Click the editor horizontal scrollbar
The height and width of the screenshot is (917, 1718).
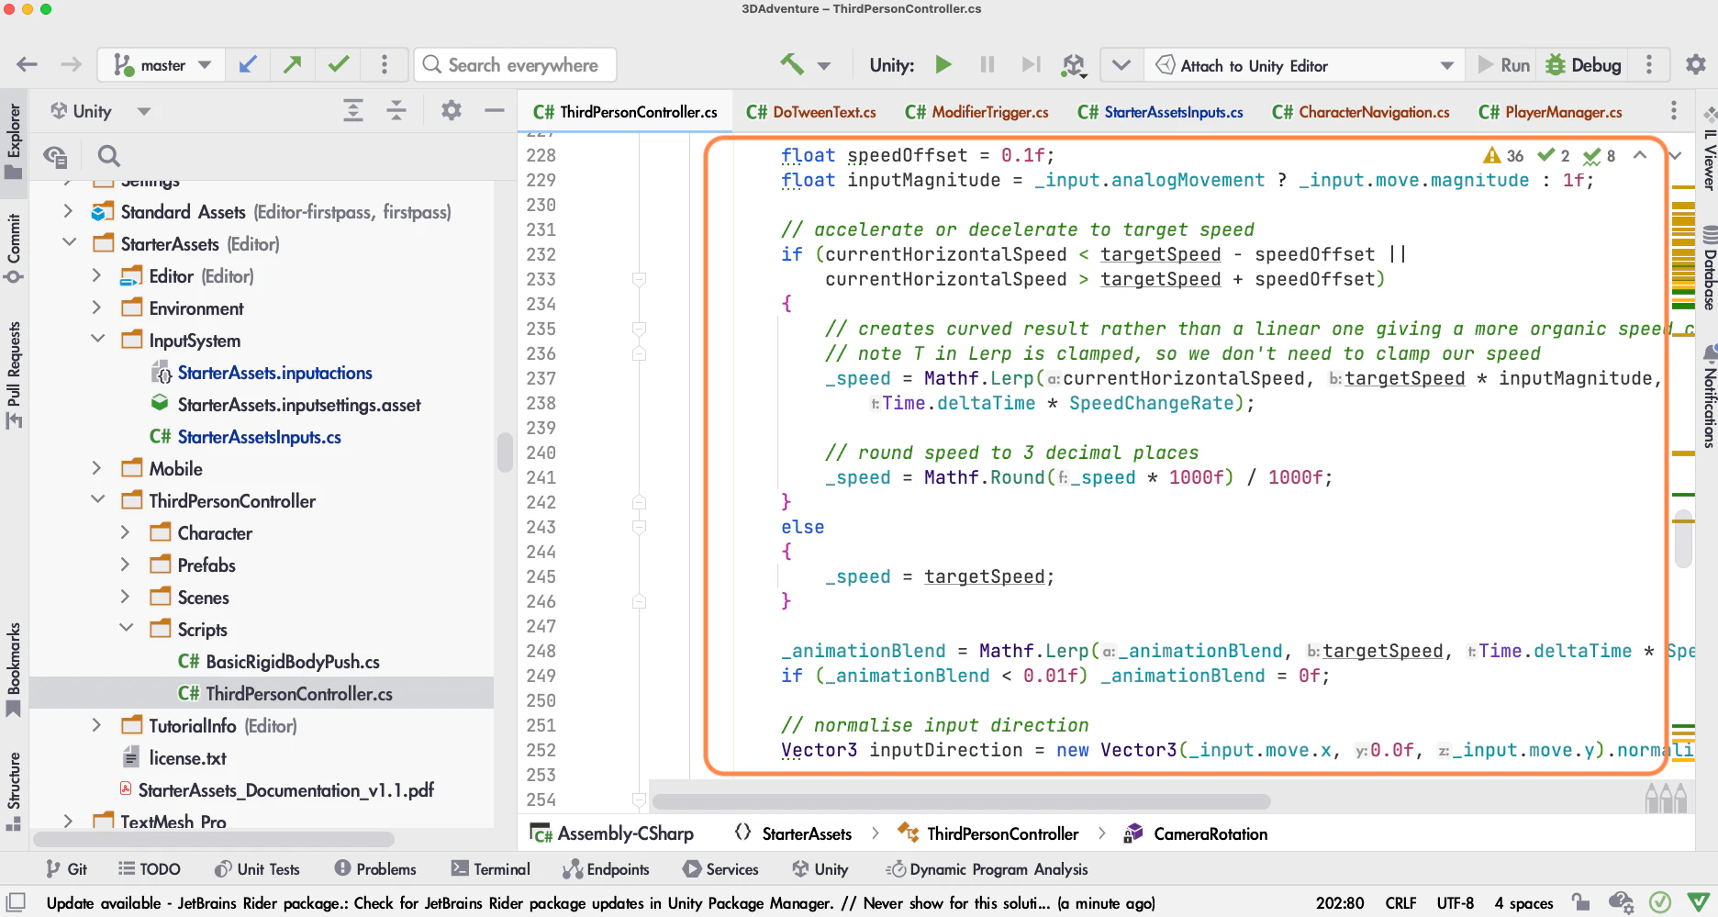(962, 801)
